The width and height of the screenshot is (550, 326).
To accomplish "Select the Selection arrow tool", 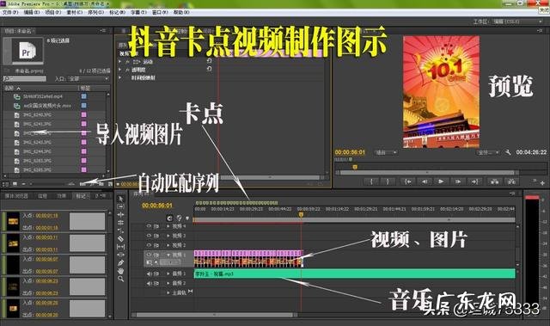I will (x=120, y=199).
